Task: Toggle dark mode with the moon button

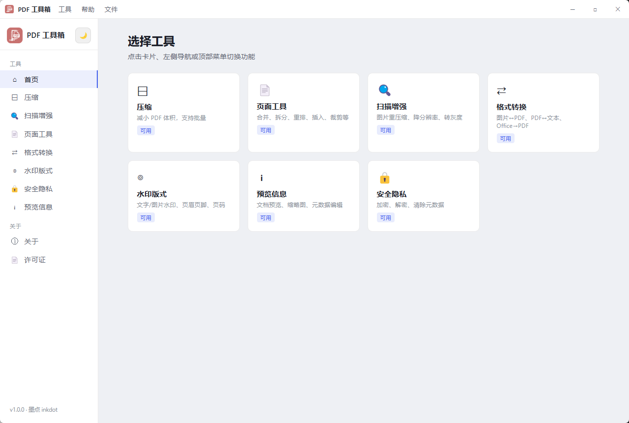Action: click(83, 35)
